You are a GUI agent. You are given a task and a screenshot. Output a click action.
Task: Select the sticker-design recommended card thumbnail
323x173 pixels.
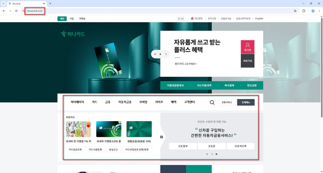pyautogui.click(x=78, y=129)
